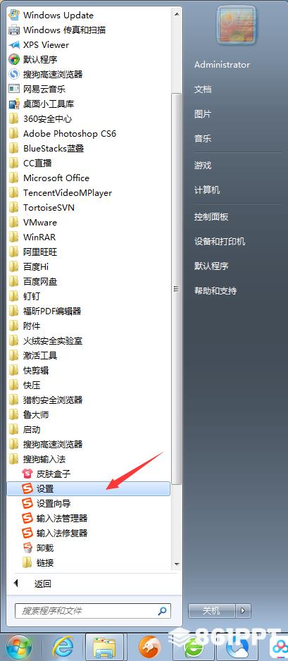Open the Sogou 设置 shortcut icon

point(27,488)
